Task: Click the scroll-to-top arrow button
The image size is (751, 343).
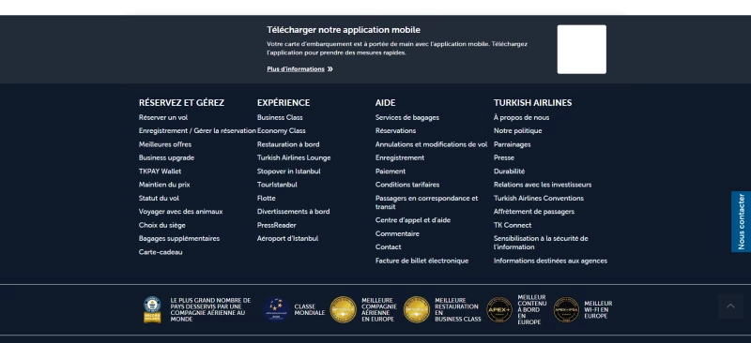Action: click(x=730, y=306)
